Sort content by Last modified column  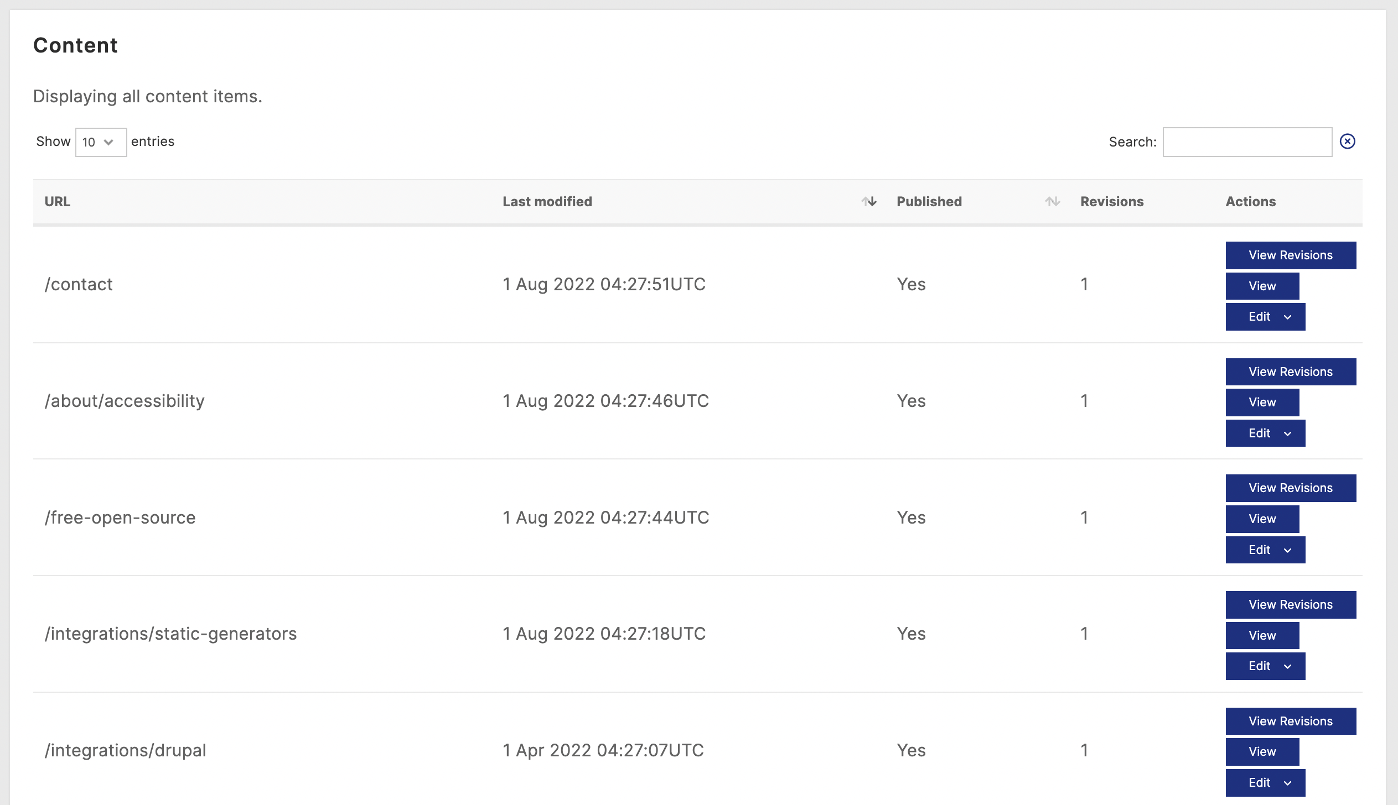(869, 201)
